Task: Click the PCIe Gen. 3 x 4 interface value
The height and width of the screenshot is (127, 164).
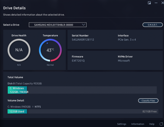Action: tap(127, 40)
